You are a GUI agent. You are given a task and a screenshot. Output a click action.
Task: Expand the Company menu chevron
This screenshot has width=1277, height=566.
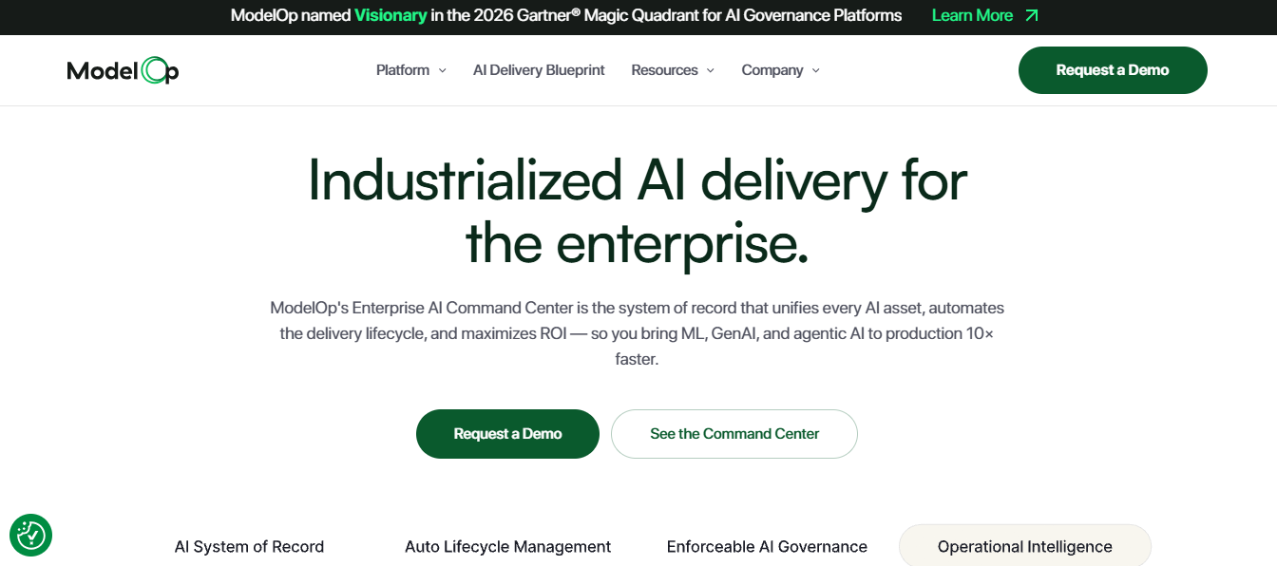tap(815, 70)
